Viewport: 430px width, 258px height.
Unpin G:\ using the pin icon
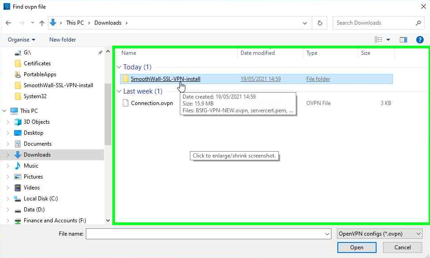100,53
